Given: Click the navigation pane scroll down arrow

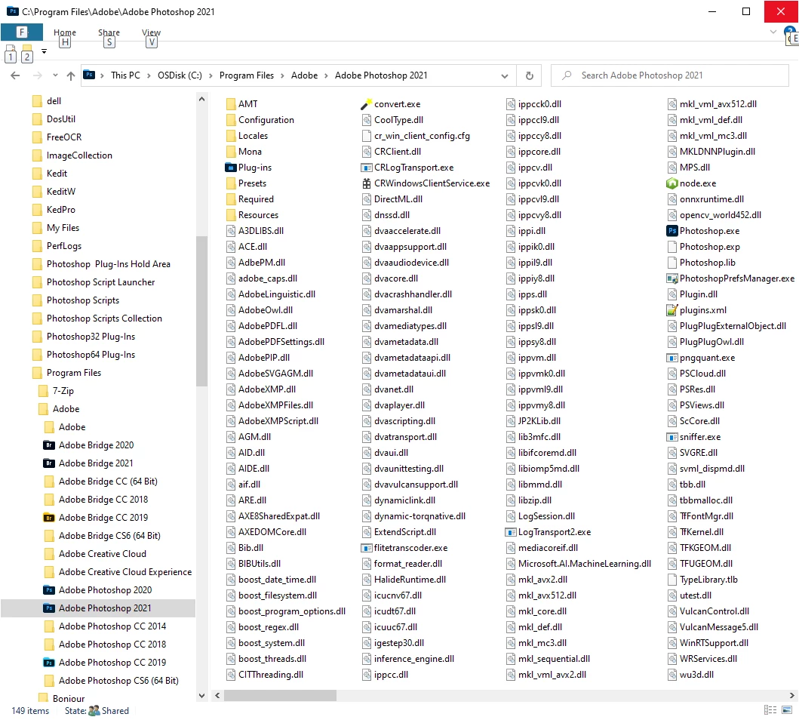Looking at the screenshot, I should [201, 696].
